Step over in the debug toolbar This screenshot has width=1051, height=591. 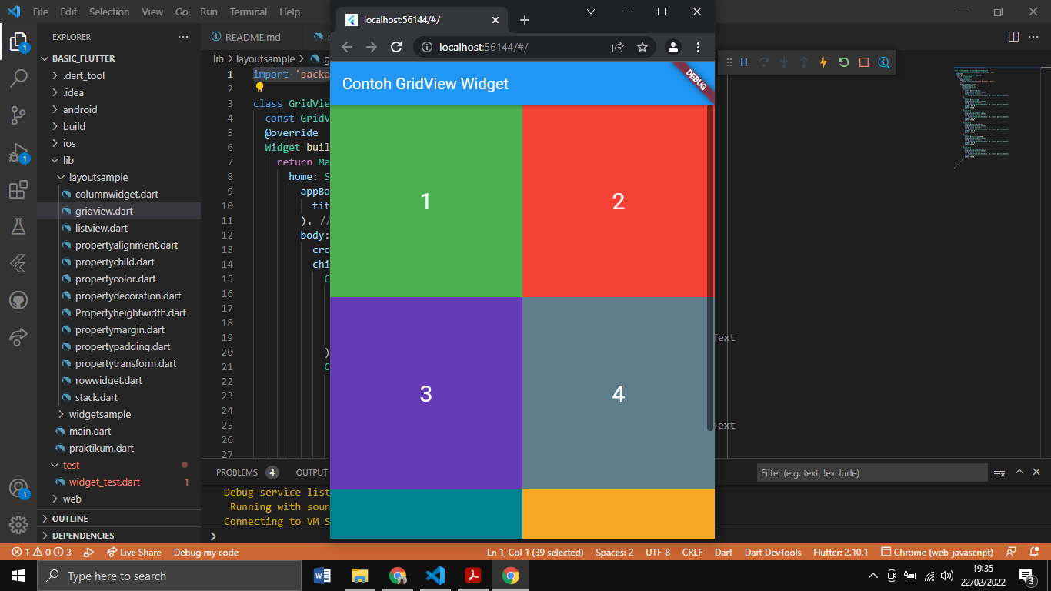click(x=763, y=62)
